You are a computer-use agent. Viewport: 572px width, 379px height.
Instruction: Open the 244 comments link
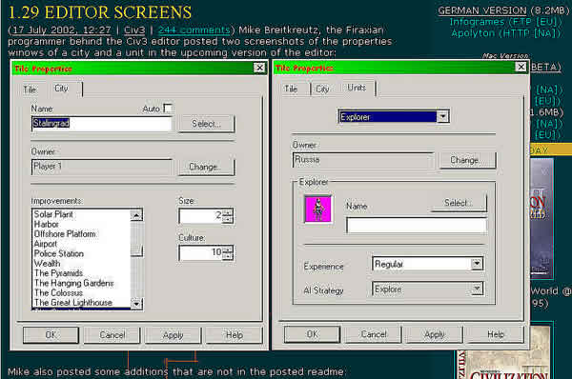tap(194, 30)
